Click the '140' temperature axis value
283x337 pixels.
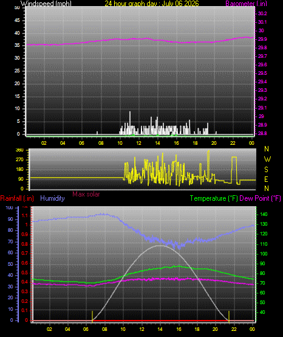point(264,214)
